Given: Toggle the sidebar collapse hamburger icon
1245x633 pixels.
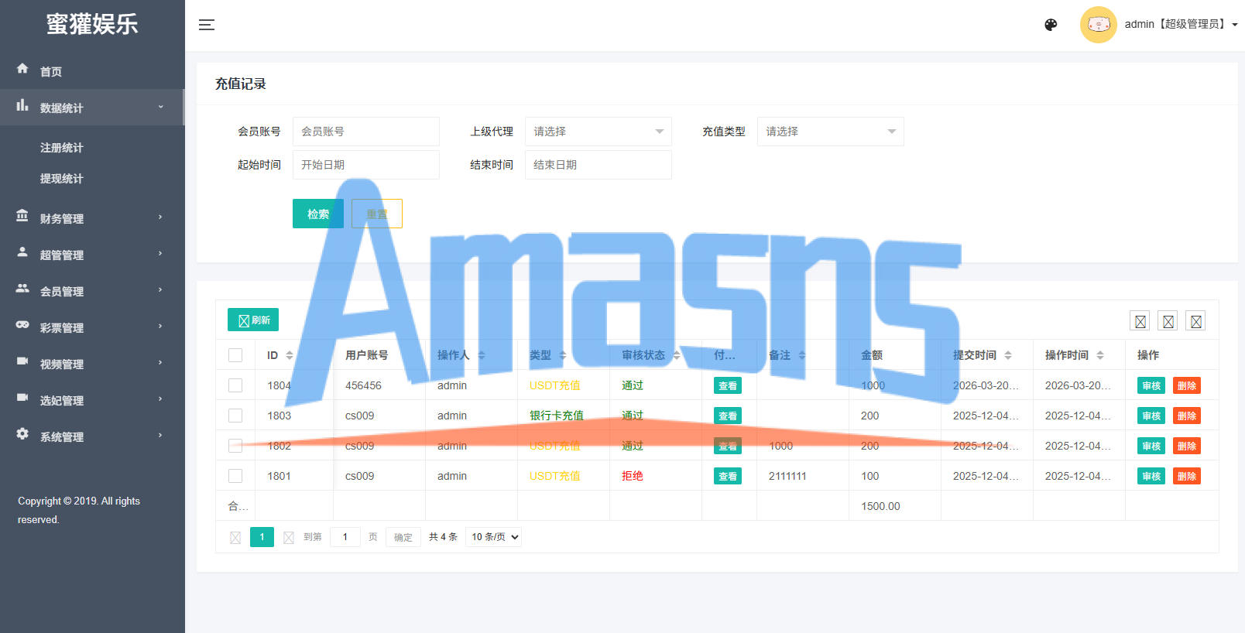Looking at the screenshot, I should click(x=207, y=25).
